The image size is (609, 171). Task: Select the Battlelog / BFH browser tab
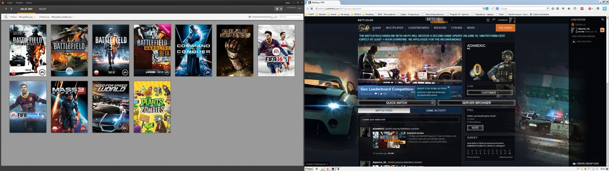[323, 2]
